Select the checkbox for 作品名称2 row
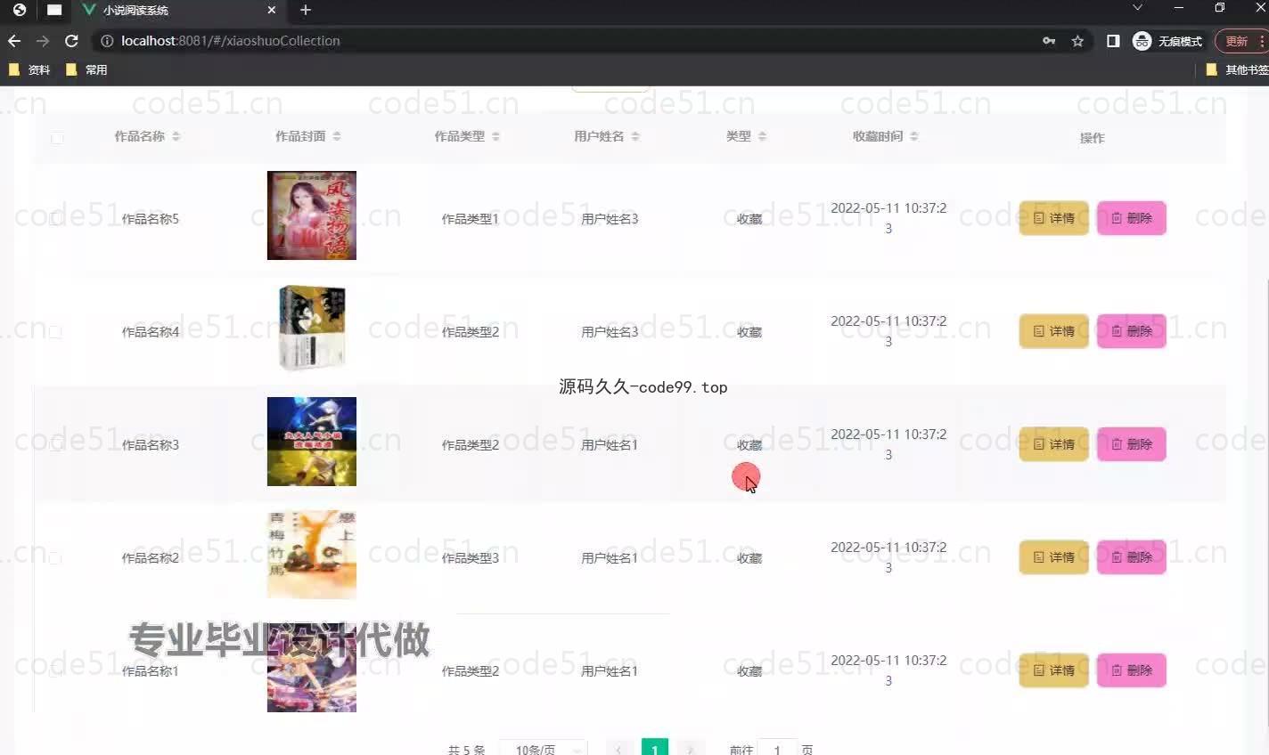The width and height of the screenshot is (1269, 755). click(55, 558)
